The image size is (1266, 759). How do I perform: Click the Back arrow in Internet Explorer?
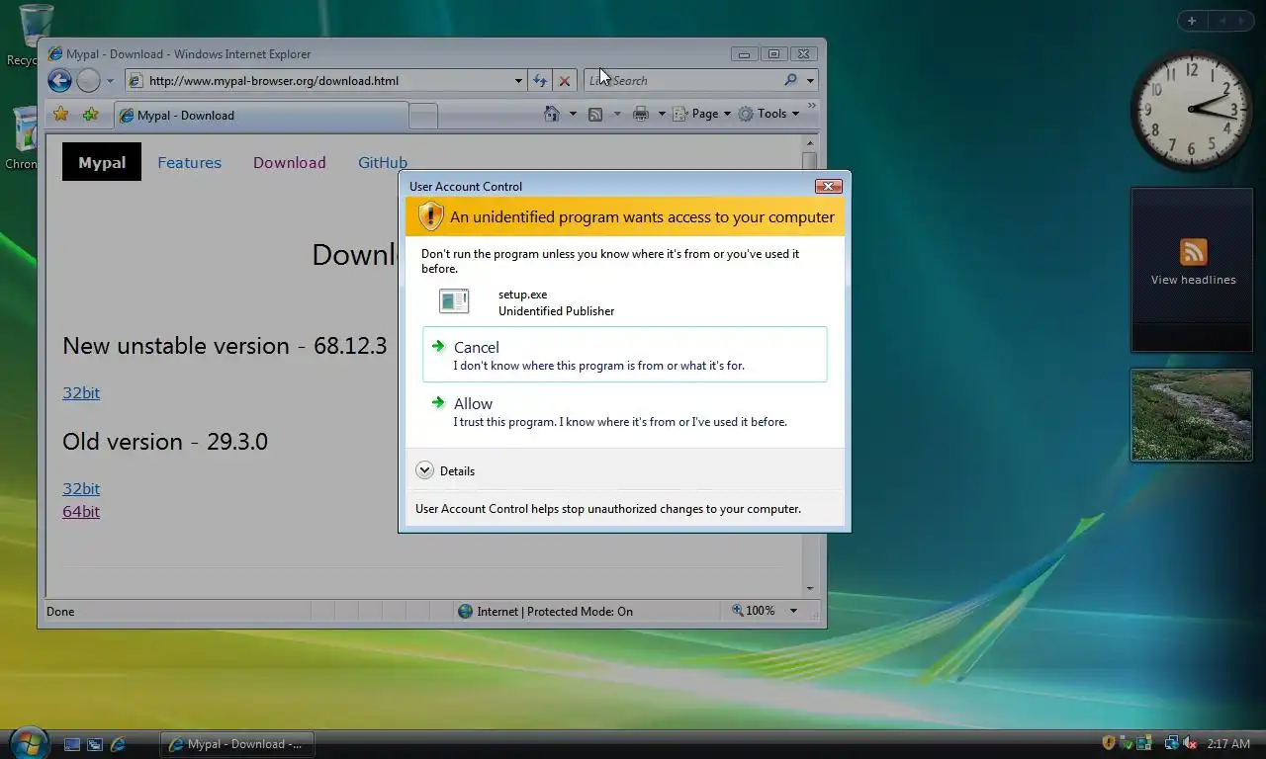(x=59, y=81)
